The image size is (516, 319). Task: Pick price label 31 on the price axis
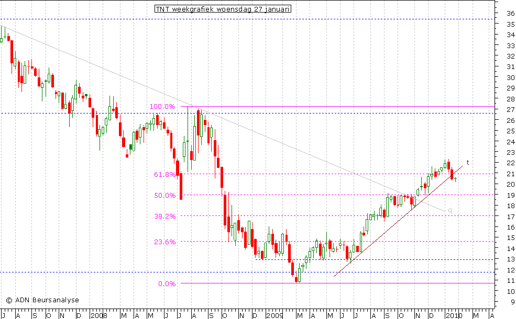(x=511, y=67)
